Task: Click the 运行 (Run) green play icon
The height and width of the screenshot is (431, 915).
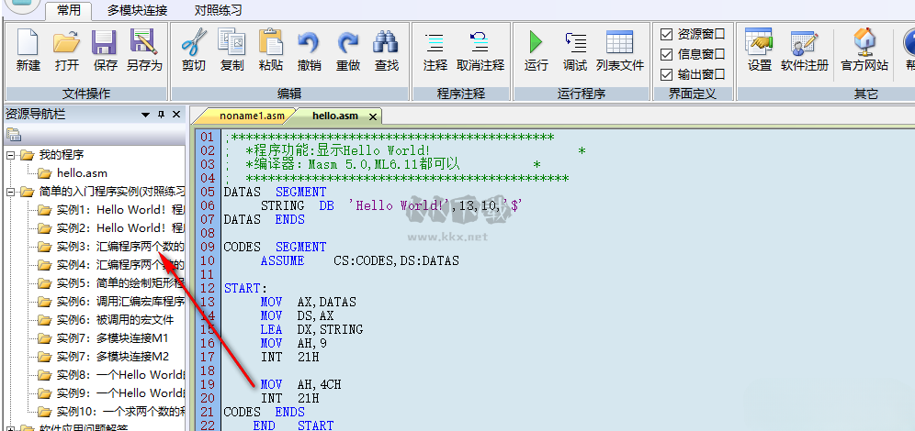Action: pos(536,43)
